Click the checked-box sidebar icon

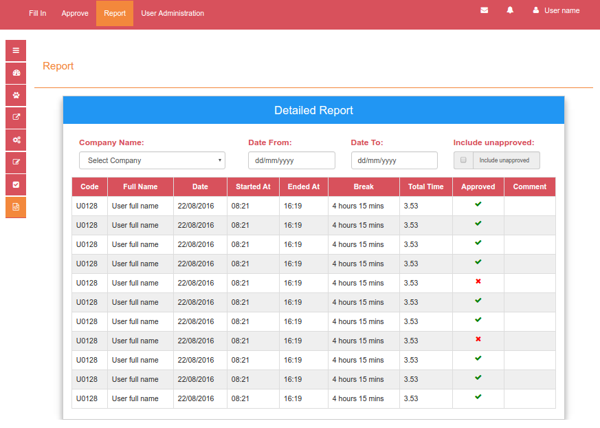click(x=16, y=184)
